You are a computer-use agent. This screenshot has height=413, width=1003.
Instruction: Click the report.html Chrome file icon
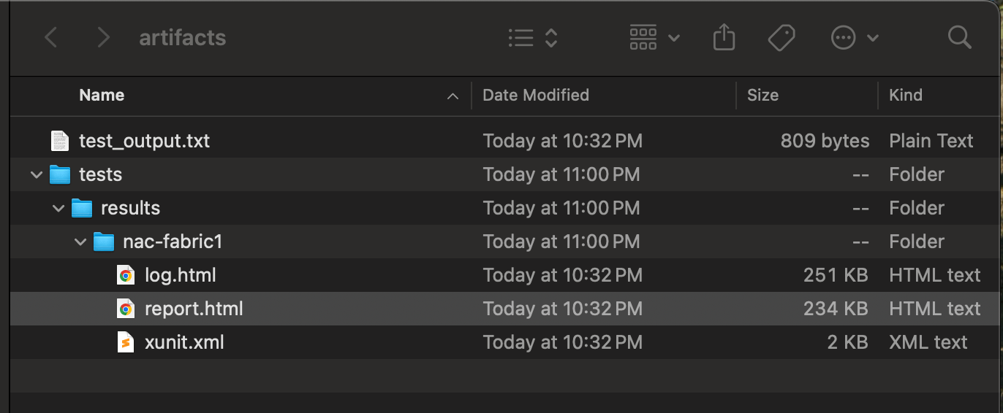coord(126,309)
